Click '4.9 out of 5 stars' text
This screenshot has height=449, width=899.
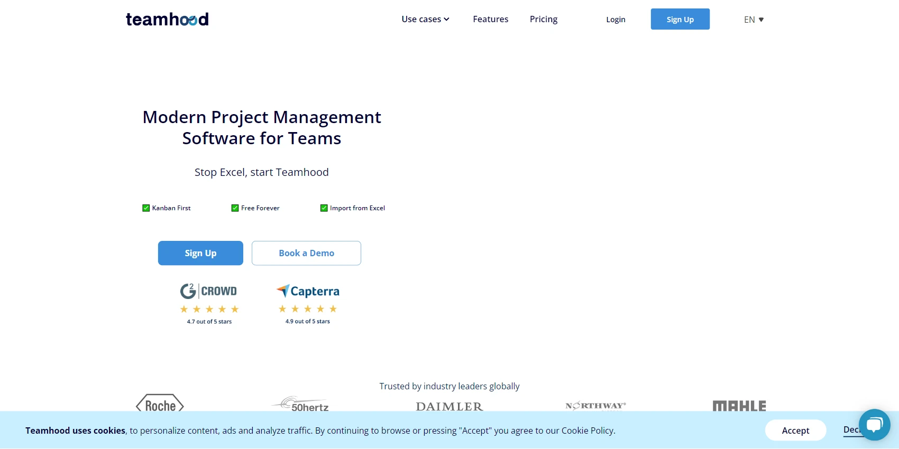pos(308,321)
